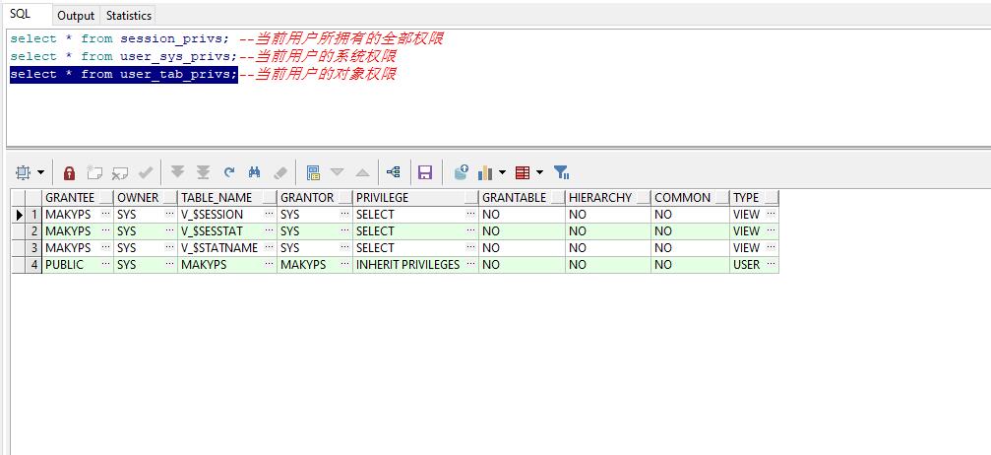Click the next record down-triangle icon

(337, 172)
